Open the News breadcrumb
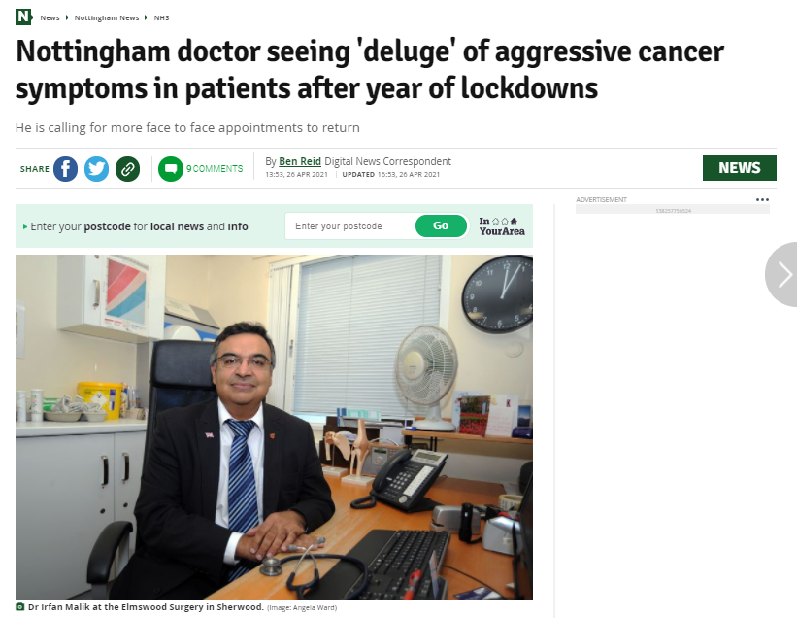797x618 pixels. (50, 17)
